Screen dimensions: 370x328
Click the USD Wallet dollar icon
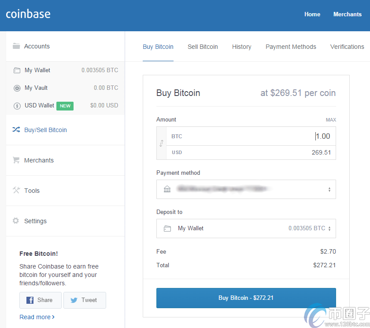(16, 106)
